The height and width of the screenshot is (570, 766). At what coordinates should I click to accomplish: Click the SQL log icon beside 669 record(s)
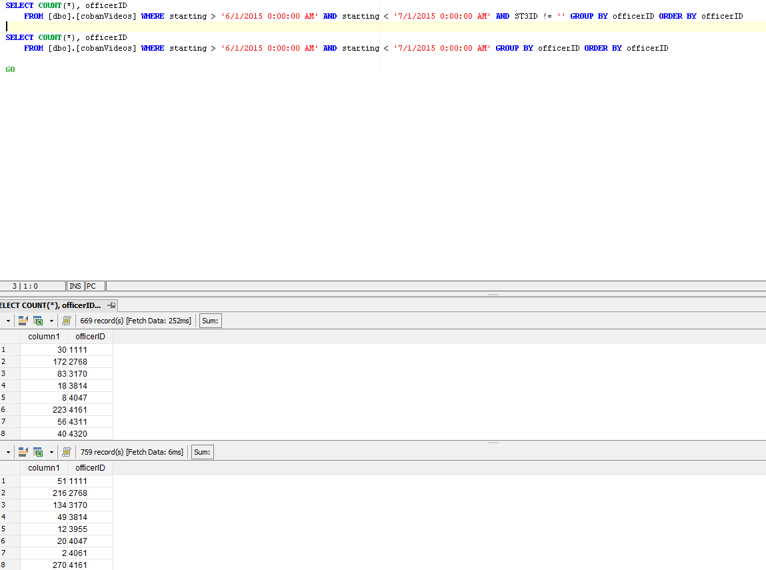click(x=67, y=320)
